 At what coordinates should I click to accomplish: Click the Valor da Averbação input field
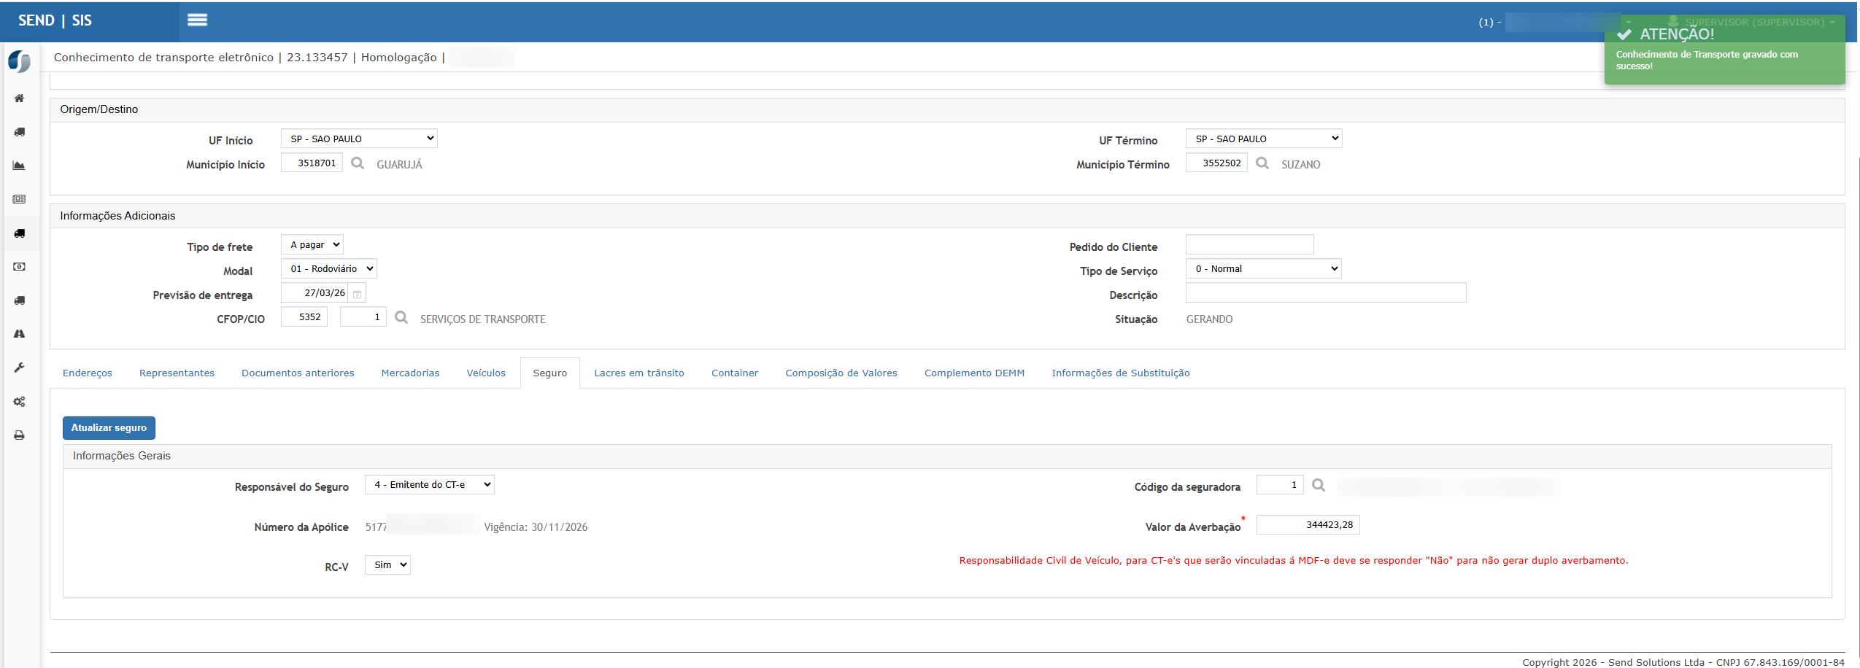tap(1308, 525)
